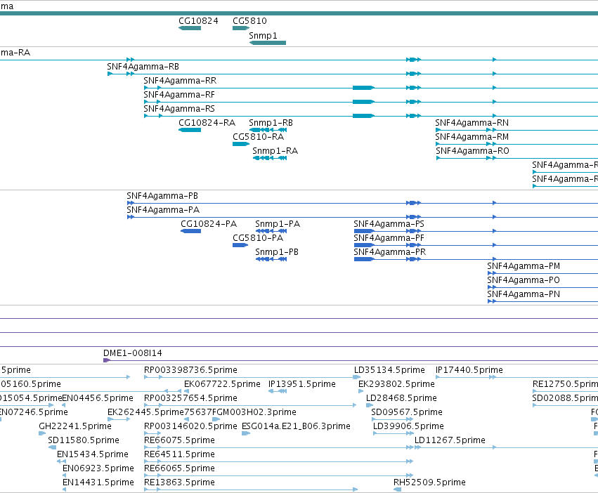Click the CG5810-RA transcript label

(258, 137)
